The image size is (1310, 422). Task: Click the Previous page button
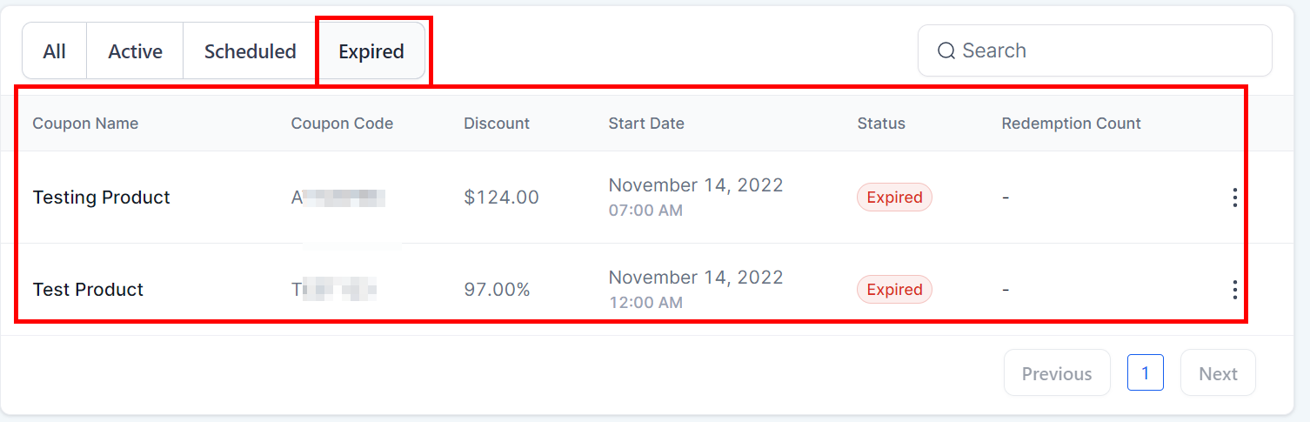pyautogui.click(x=1057, y=373)
